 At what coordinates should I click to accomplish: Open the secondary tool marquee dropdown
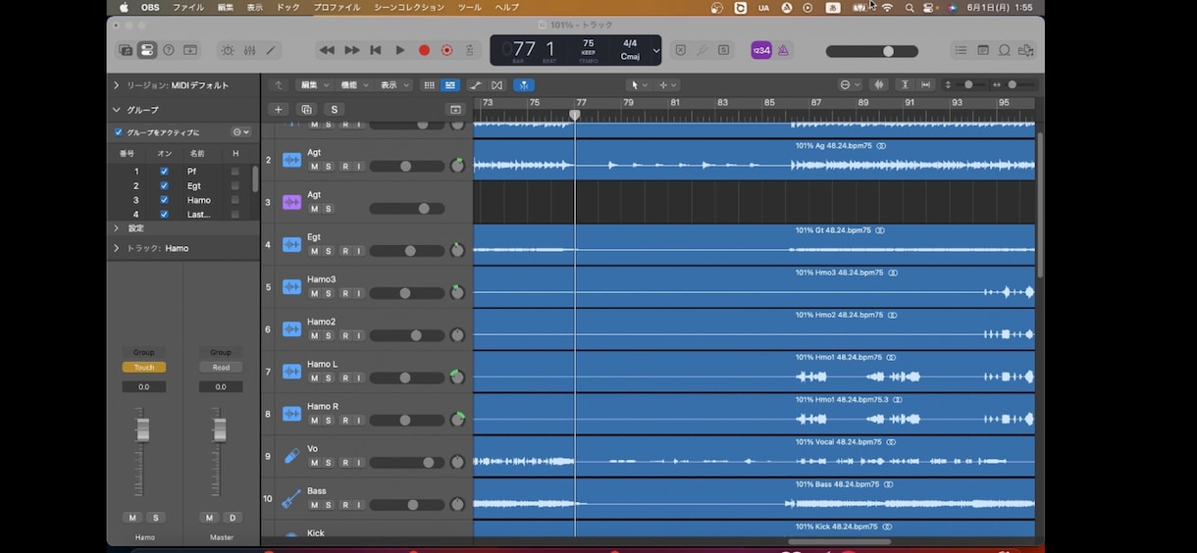tap(667, 85)
